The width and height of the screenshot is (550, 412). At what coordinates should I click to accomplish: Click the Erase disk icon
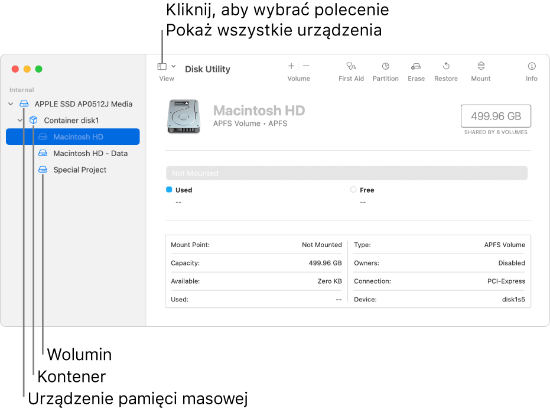[x=416, y=67]
